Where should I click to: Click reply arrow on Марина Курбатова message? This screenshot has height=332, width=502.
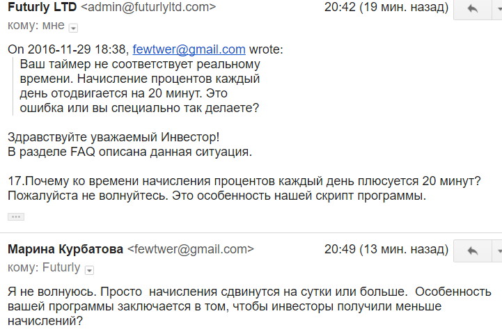(472, 251)
